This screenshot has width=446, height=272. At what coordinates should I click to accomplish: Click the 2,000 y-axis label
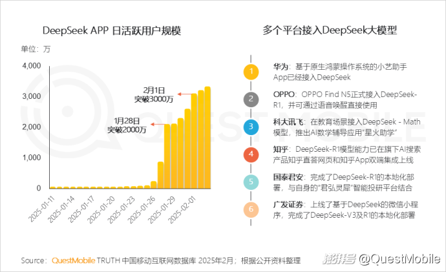[x=32, y=127]
